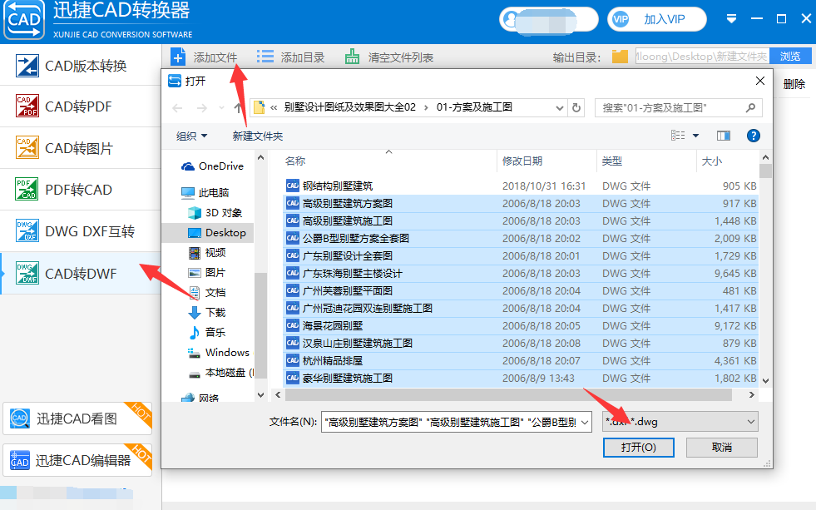Click the search box for 01-方案及施工图
The width and height of the screenshot is (816, 510).
pyautogui.click(x=678, y=107)
